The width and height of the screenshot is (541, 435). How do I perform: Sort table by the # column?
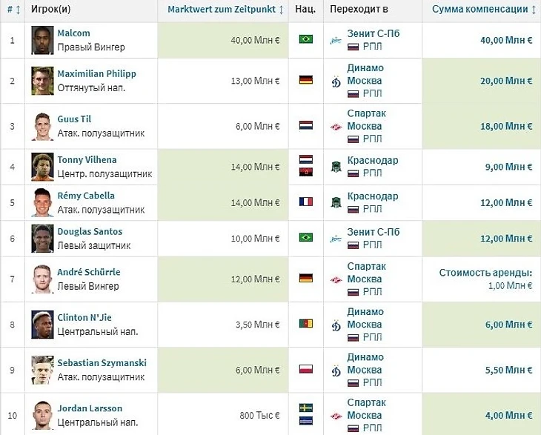[x=12, y=10]
